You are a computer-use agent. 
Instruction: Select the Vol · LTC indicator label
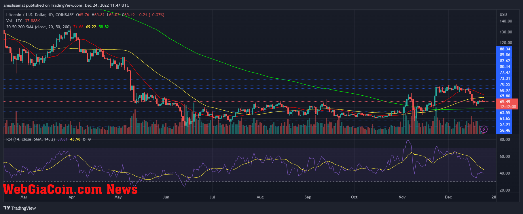tap(14, 21)
